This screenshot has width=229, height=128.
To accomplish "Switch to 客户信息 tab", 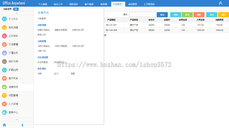I will coord(89,4).
